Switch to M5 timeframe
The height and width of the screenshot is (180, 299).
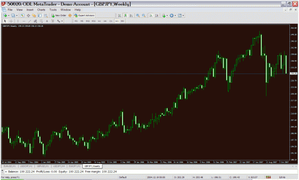point(82,21)
